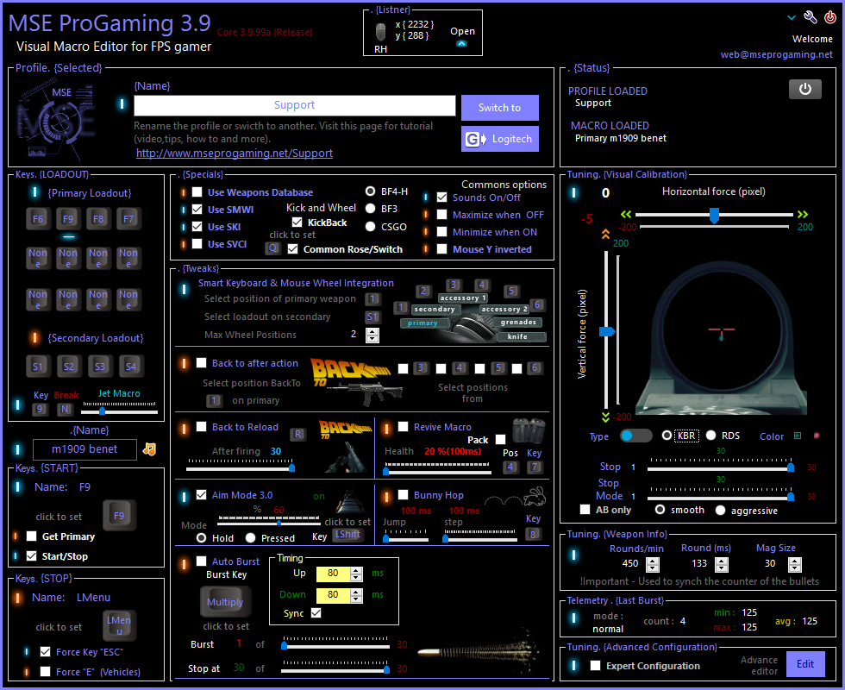Enable the Auto Burst checkbox
This screenshot has height=690, width=845.
pyautogui.click(x=201, y=561)
